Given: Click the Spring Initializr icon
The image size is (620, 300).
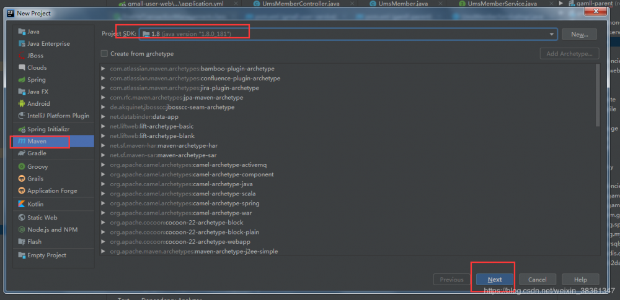Looking at the screenshot, I should 21,129.
